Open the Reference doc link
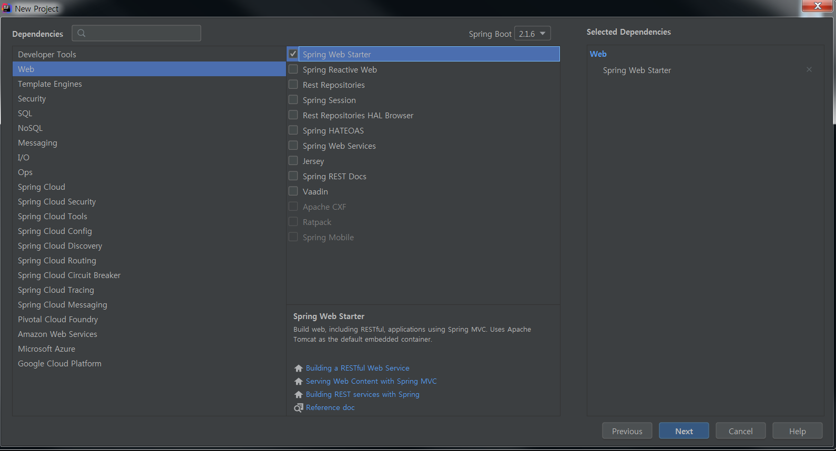This screenshot has width=836, height=451. tap(330, 407)
